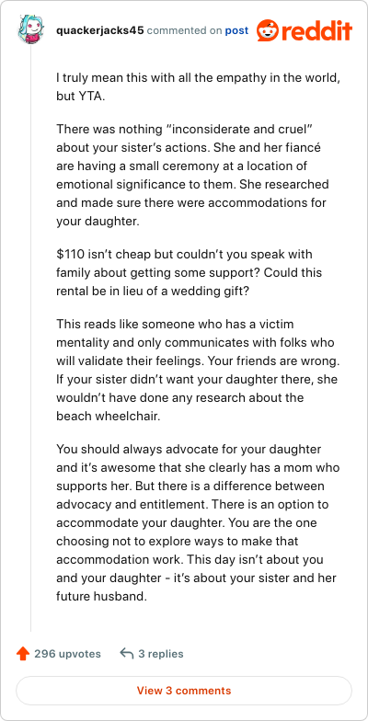This screenshot has height=721, width=368.
Task: Click the paragraph starting with '$110 isn't cheap'
Action: click(x=190, y=272)
